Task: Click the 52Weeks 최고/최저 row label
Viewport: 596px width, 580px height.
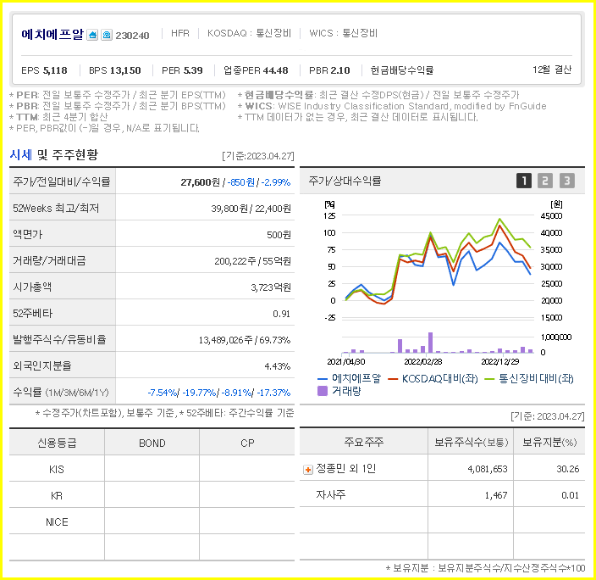Action: coord(56,209)
